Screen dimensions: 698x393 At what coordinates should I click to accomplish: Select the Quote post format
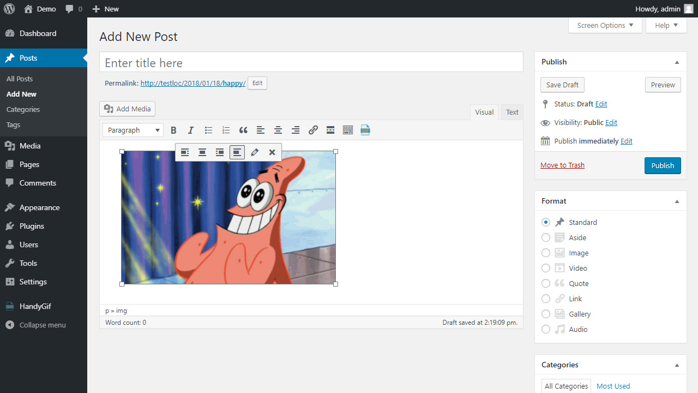546,283
